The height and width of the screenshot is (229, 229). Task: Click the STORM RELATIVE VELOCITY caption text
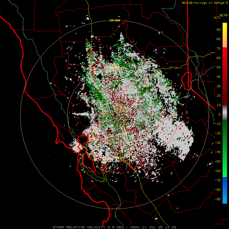tap(79, 227)
